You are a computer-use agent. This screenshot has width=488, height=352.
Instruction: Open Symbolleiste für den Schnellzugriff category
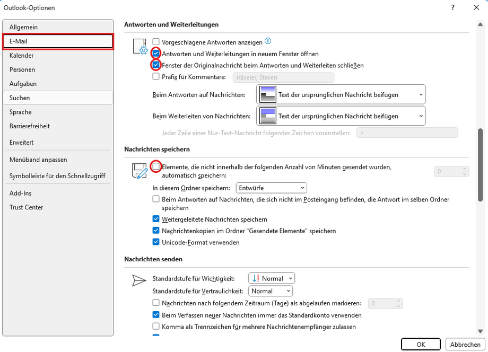[x=58, y=175]
